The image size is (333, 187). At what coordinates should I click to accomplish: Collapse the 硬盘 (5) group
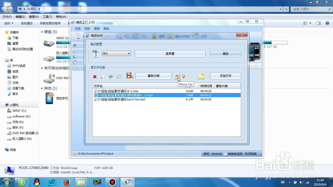42,32
